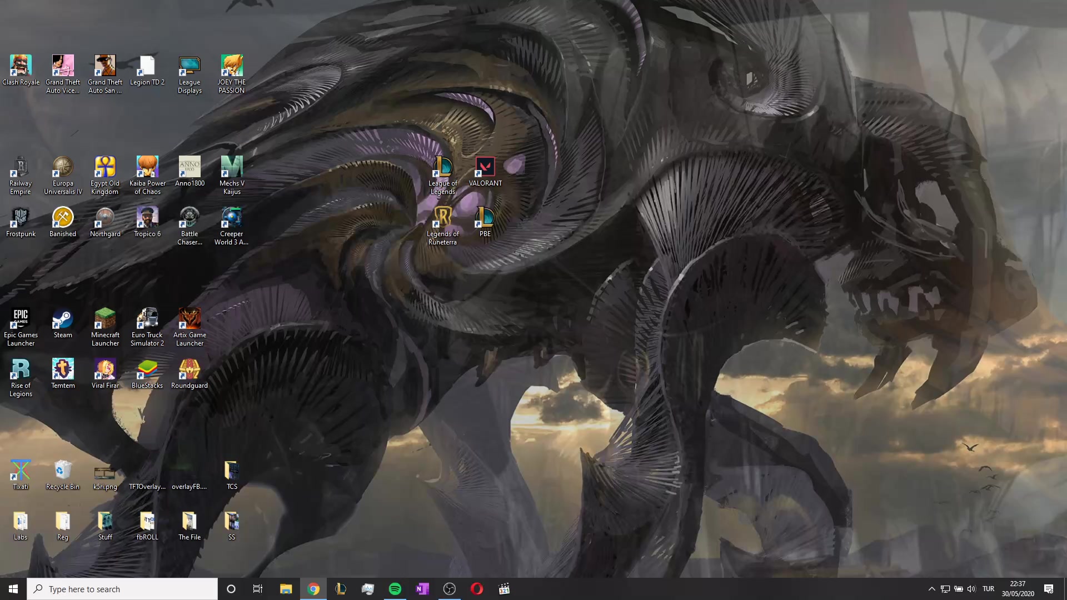Select the BlueStacks icon

[x=147, y=374]
